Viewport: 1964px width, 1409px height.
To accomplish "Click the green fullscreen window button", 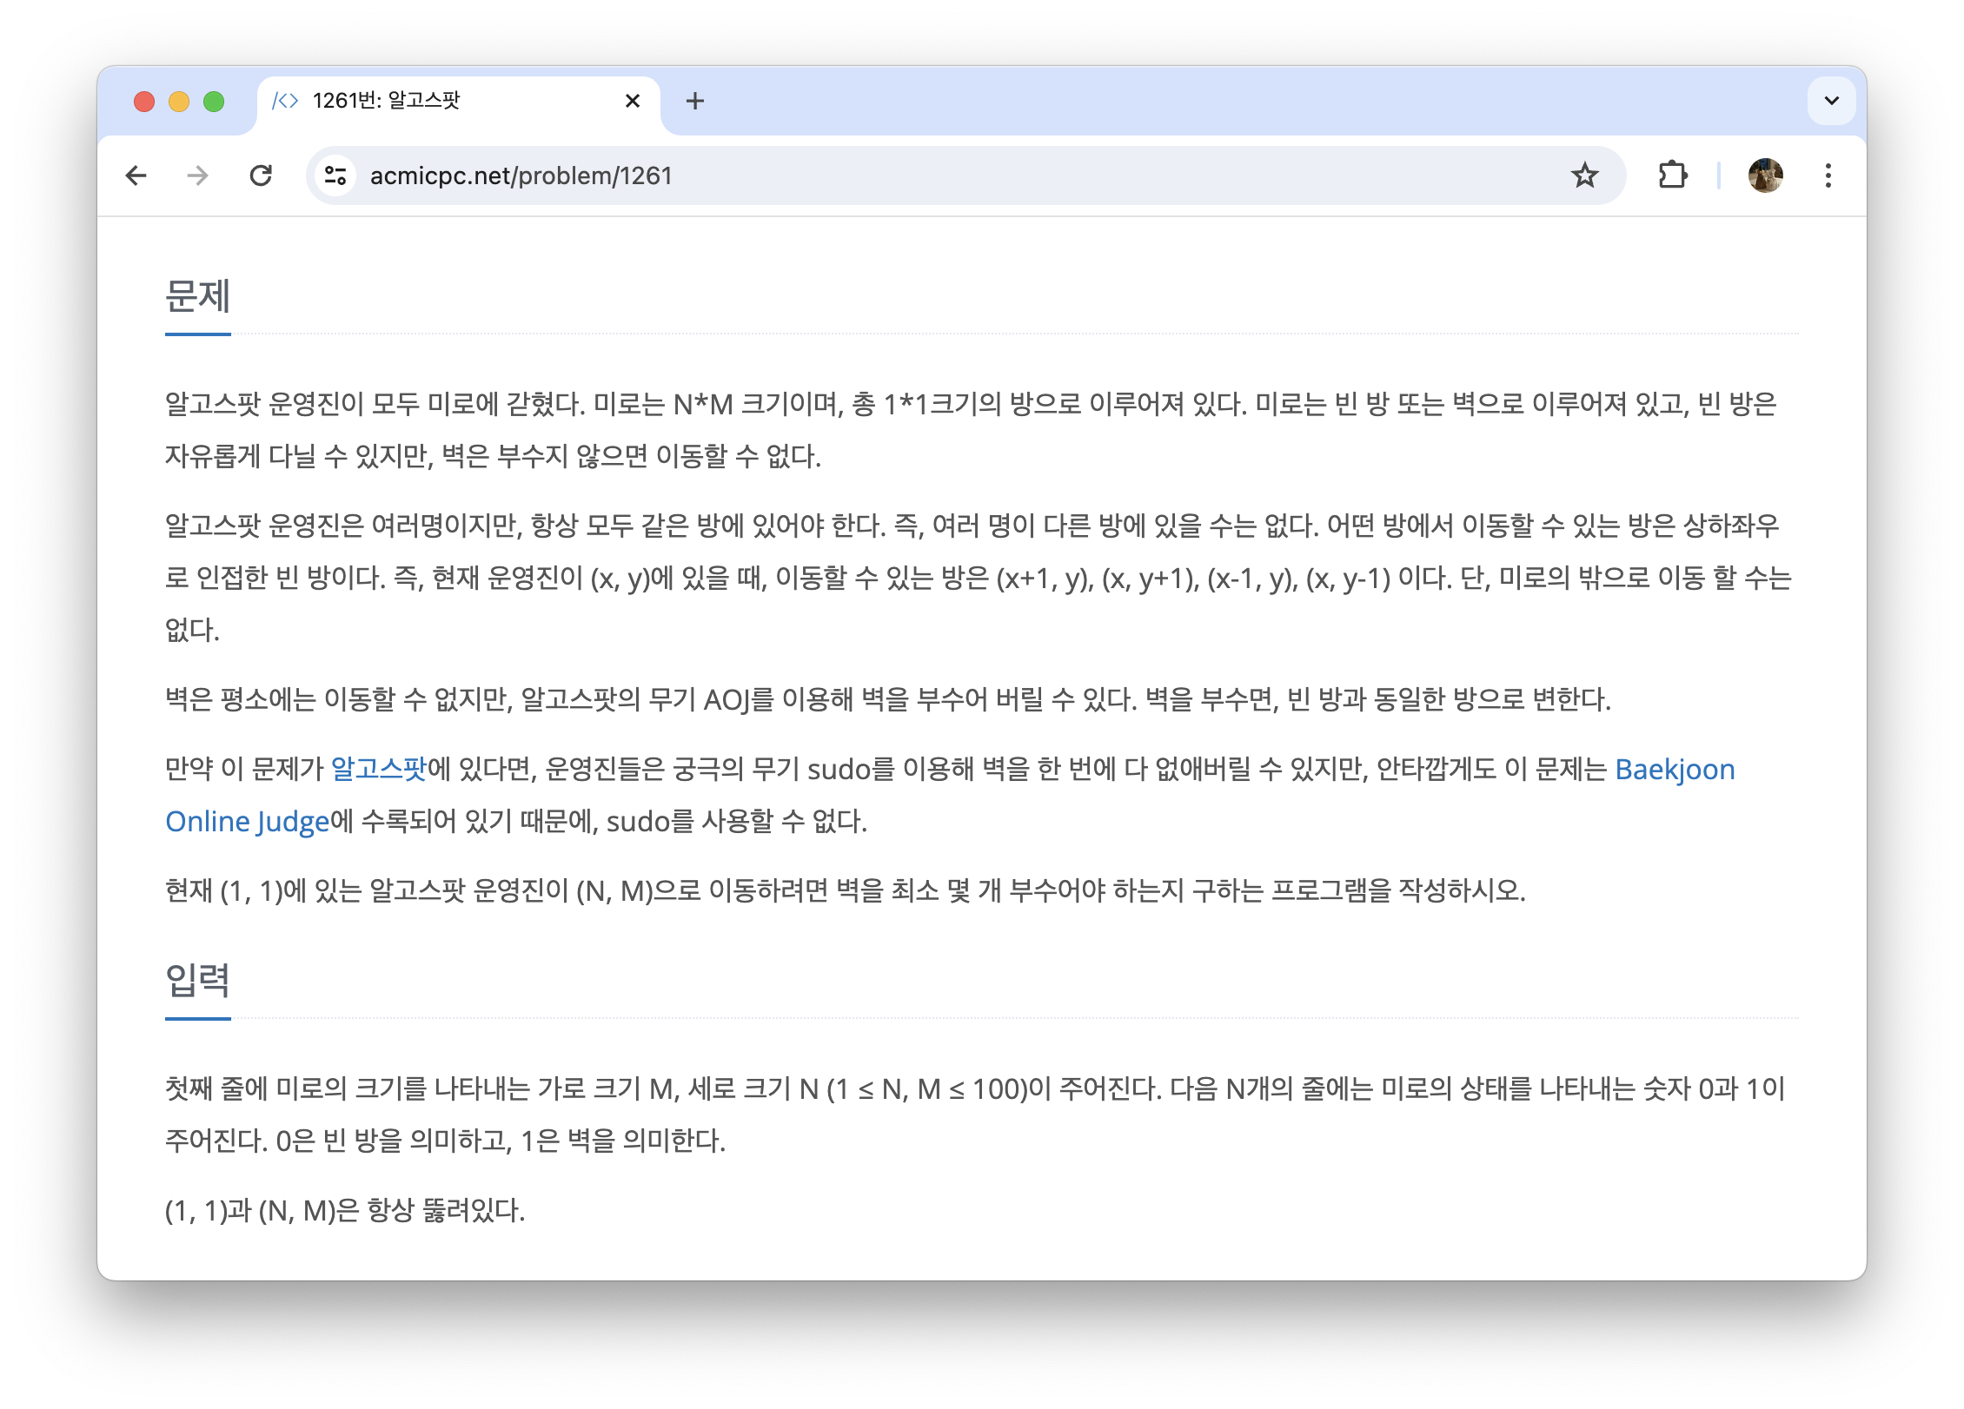I will tap(214, 102).
